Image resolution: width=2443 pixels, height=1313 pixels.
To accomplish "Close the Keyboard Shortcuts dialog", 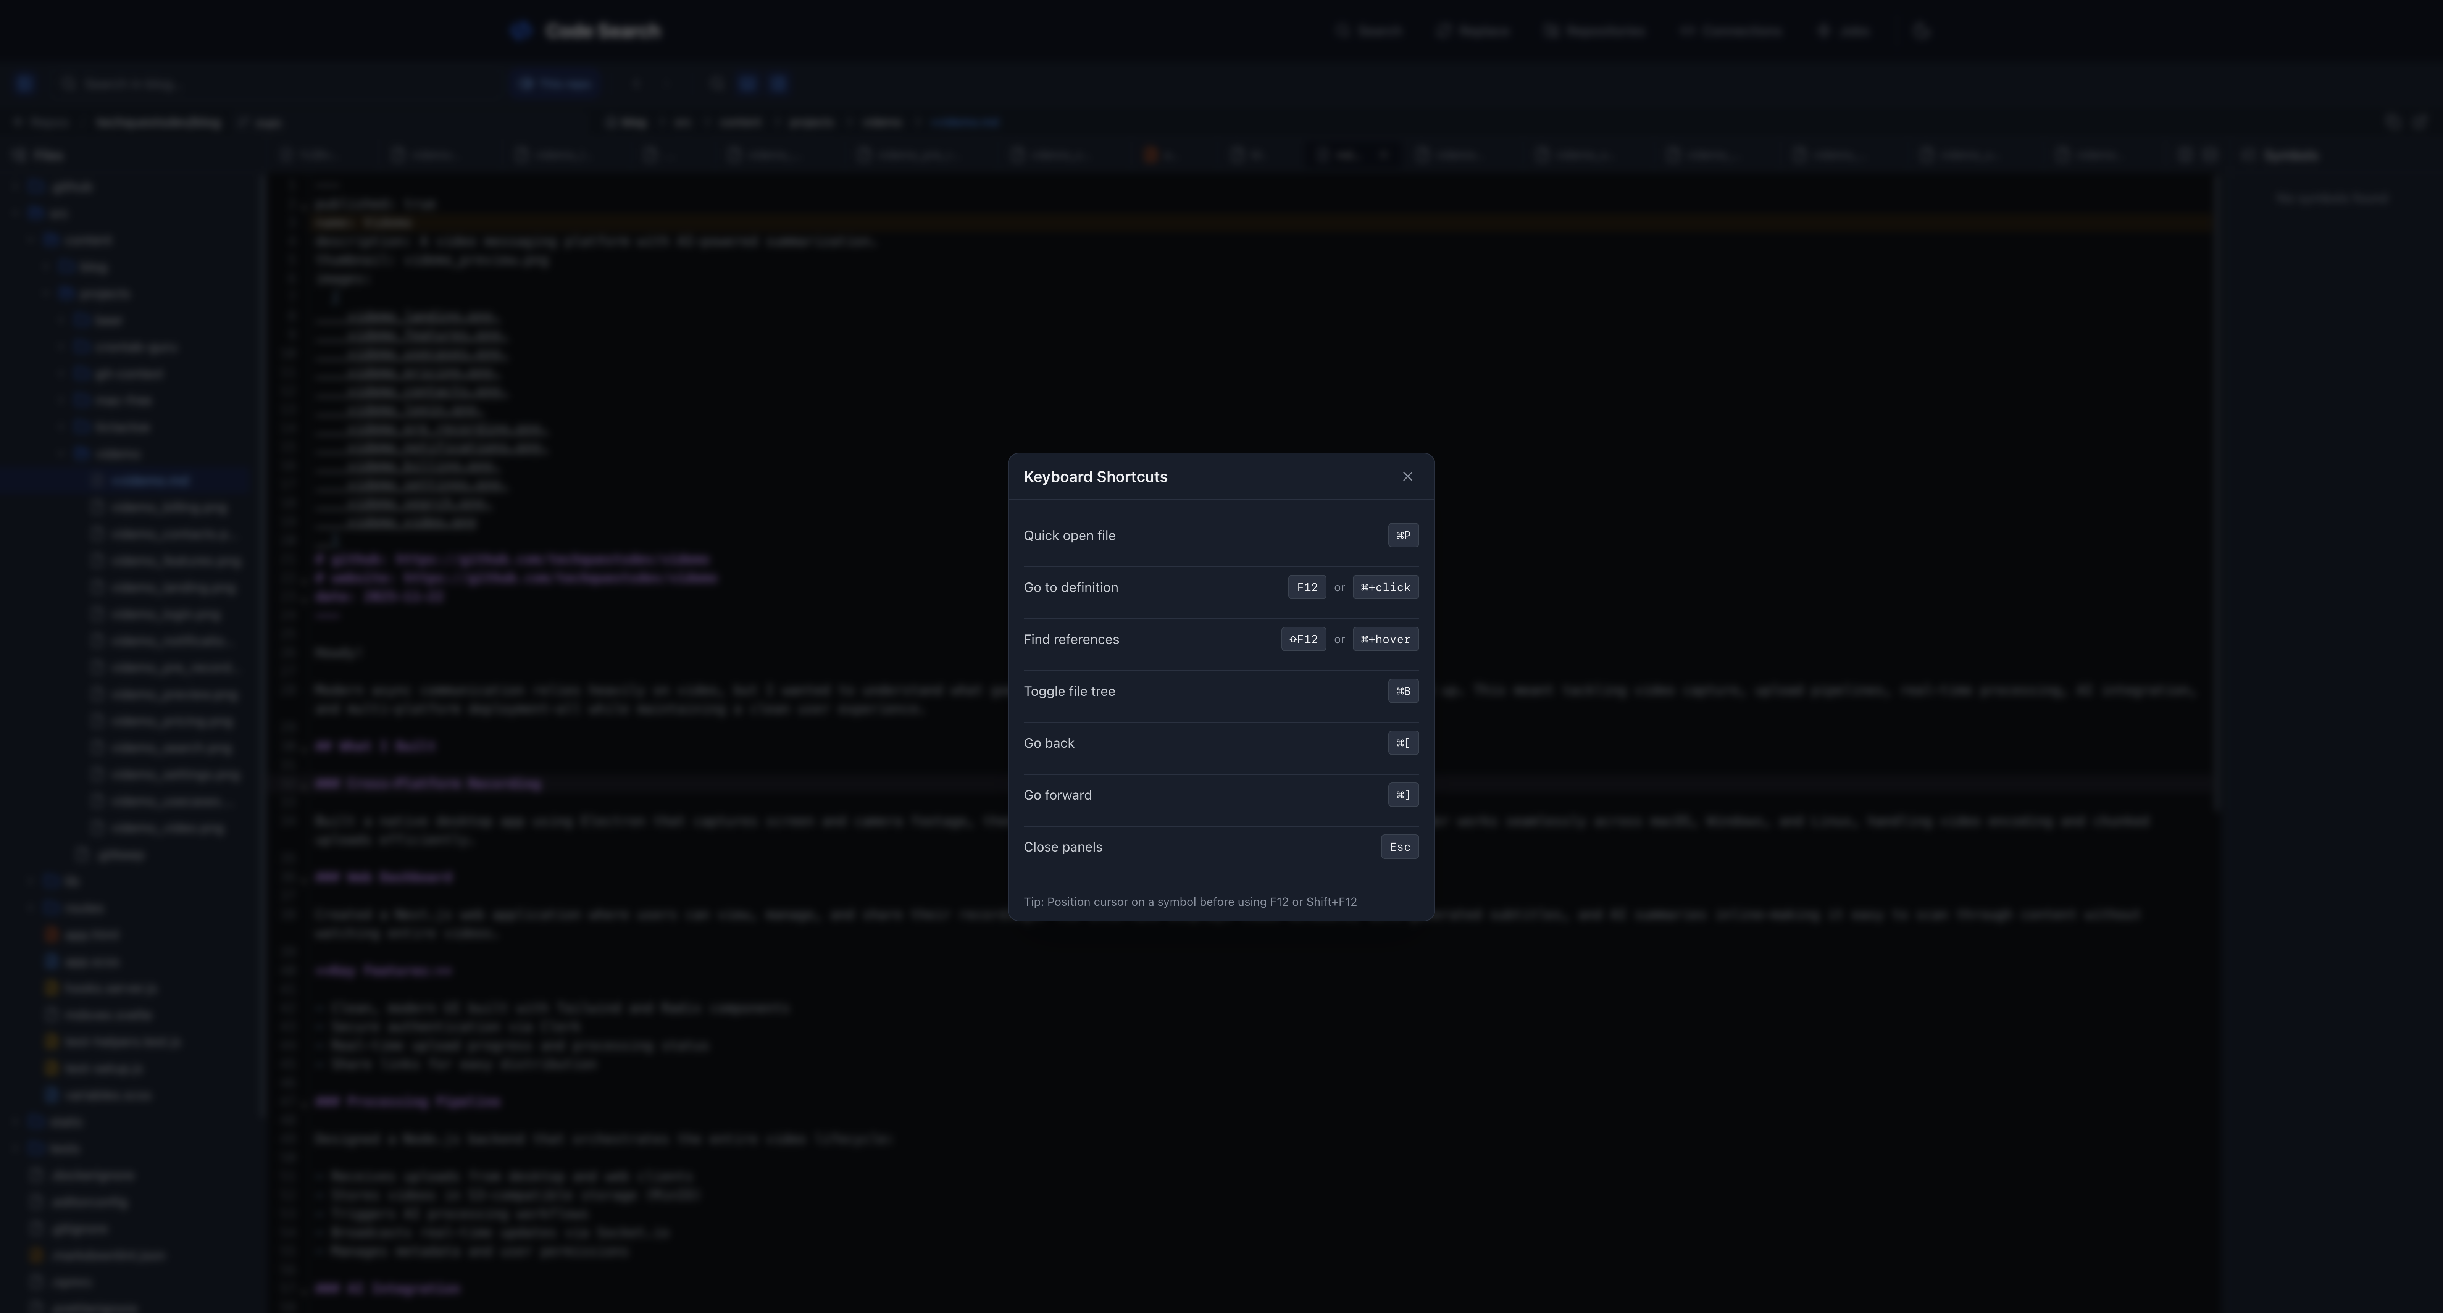I will (1407, 476).
